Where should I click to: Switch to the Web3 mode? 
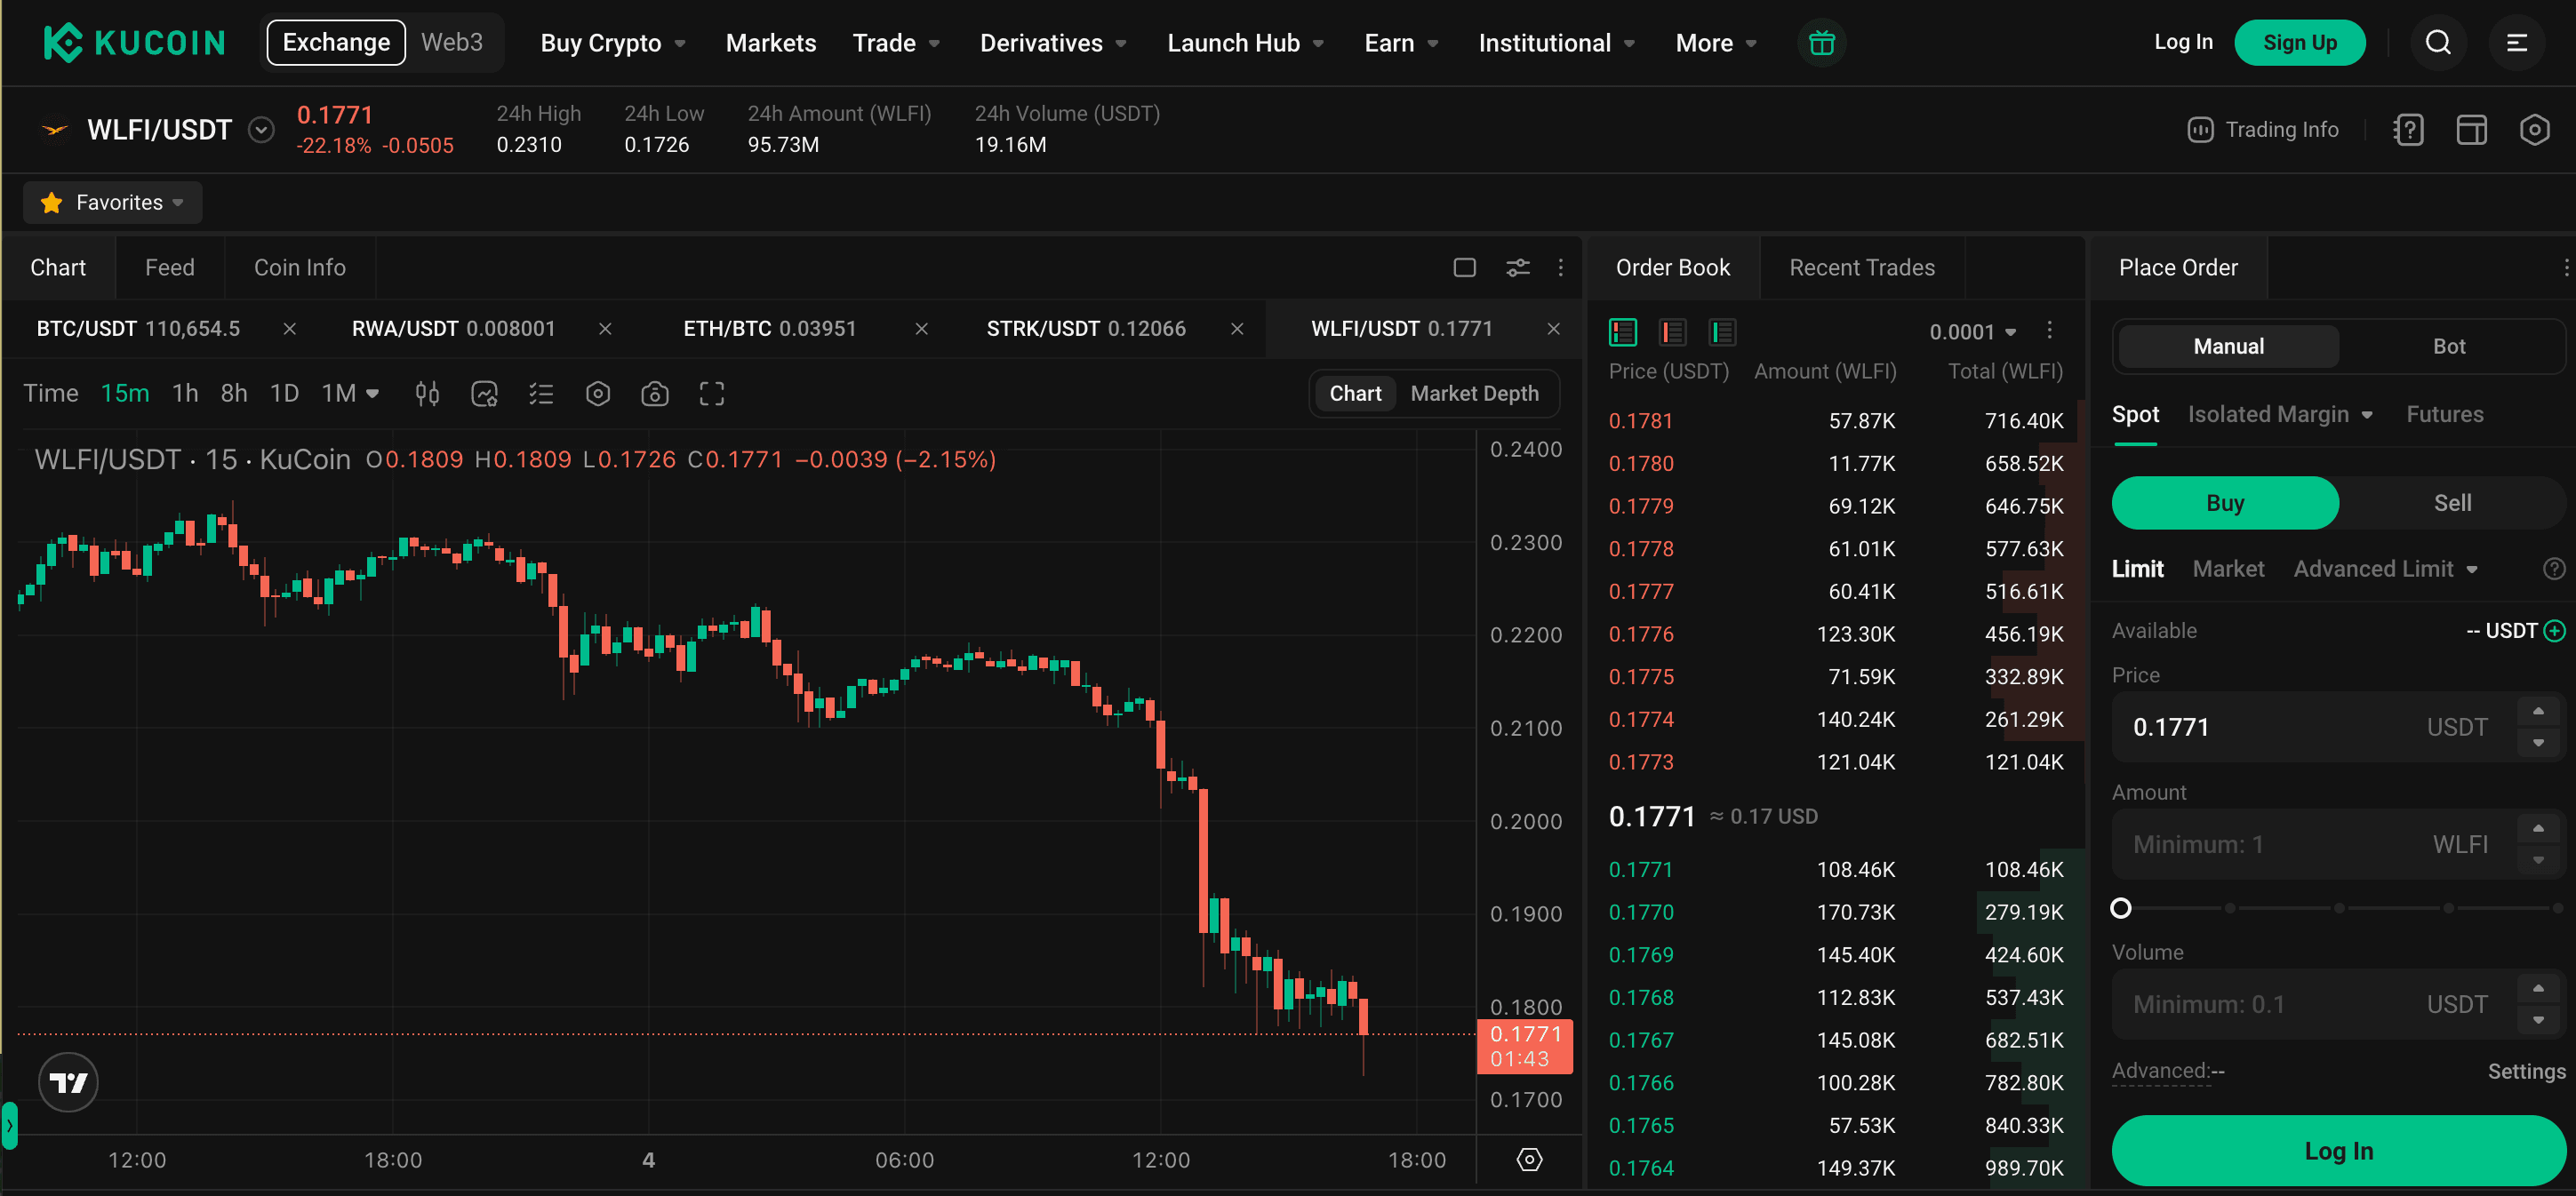[x=452, y=43]
